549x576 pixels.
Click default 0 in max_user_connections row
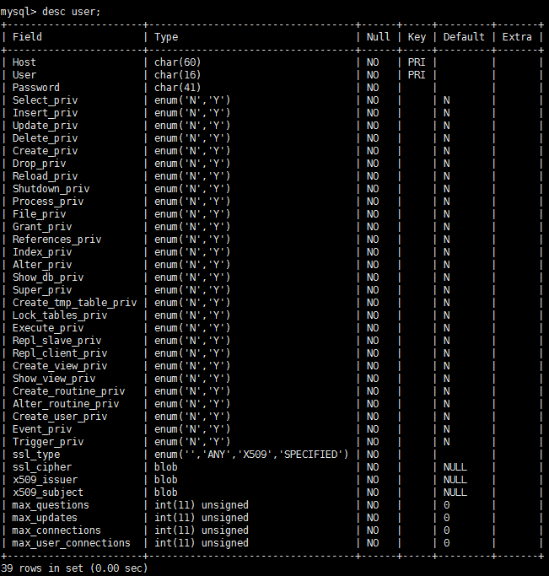click(x=447, y=543)
